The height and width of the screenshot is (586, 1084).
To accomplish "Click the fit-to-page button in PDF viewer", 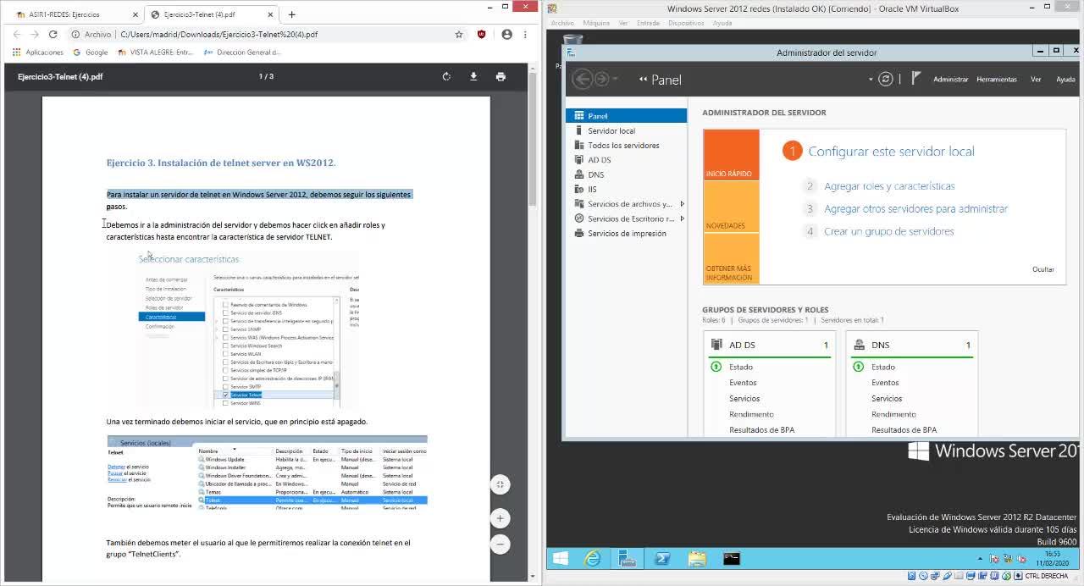I will pos(501,484).
